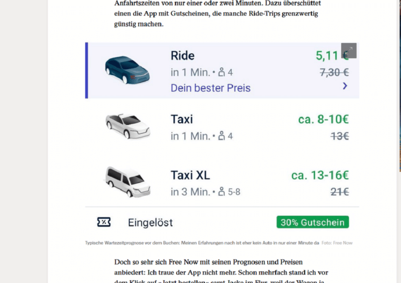
Task: Click the Foto: Free Now credit
Action: coord(337,243)
